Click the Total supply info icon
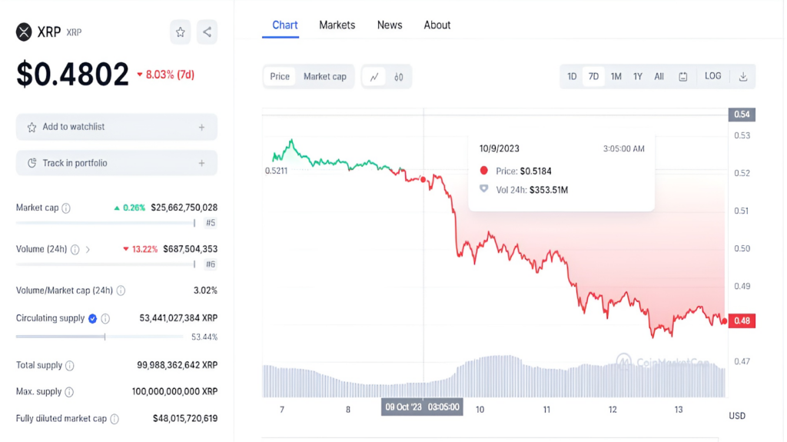This screenshot has width=787, height=442. click(70, 366)
